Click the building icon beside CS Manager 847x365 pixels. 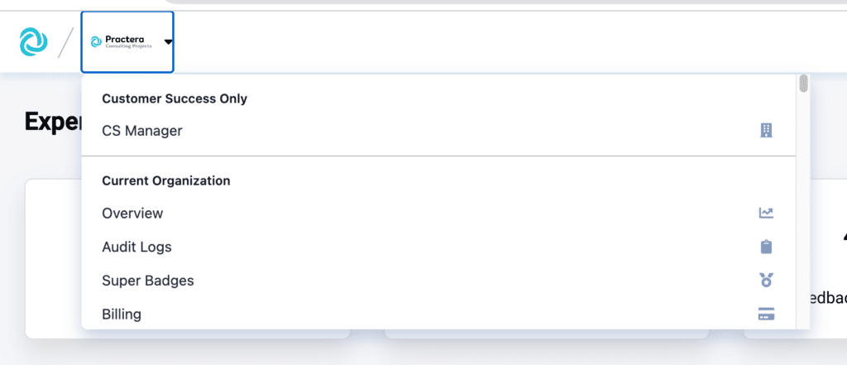[766, 131]
